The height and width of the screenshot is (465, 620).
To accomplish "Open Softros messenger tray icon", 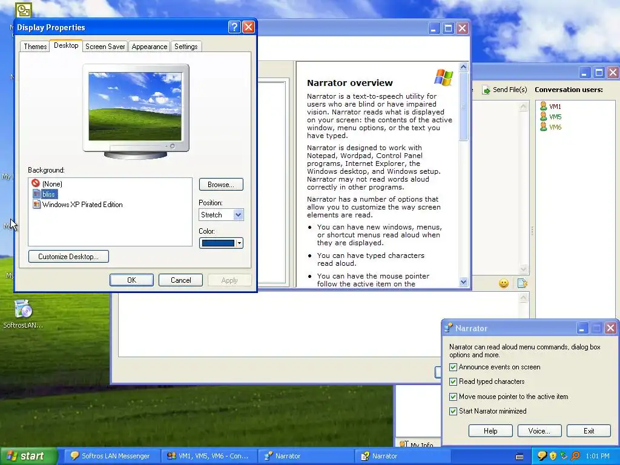I will tap(542, 456).
